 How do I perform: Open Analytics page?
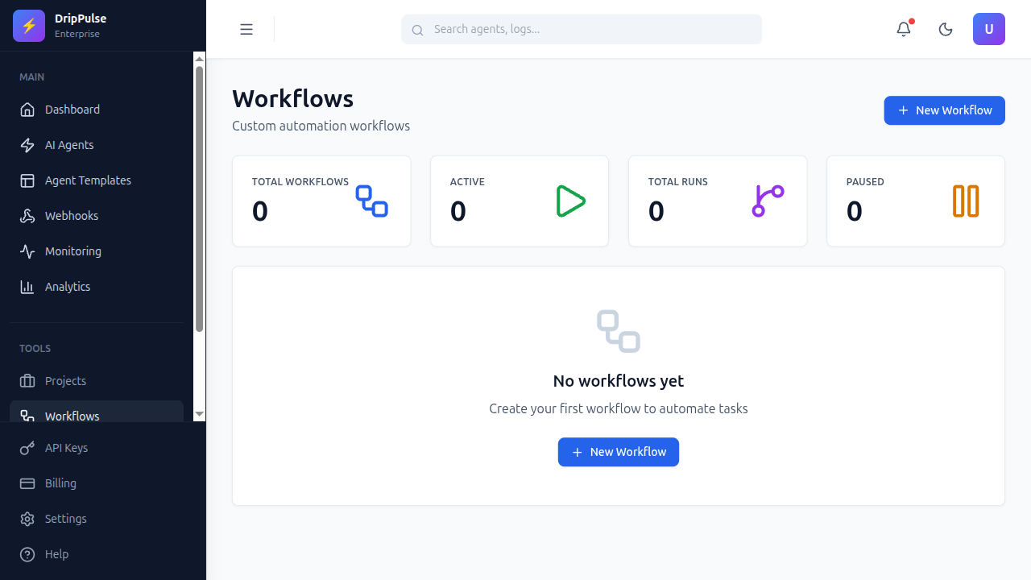[x=97, y=287]
